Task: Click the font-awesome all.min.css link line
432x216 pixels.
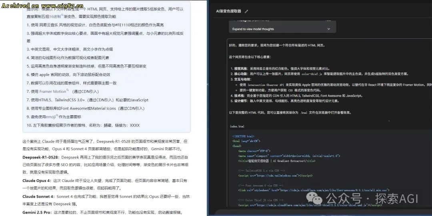Action: pyautogui.click(x=314, y=190)
